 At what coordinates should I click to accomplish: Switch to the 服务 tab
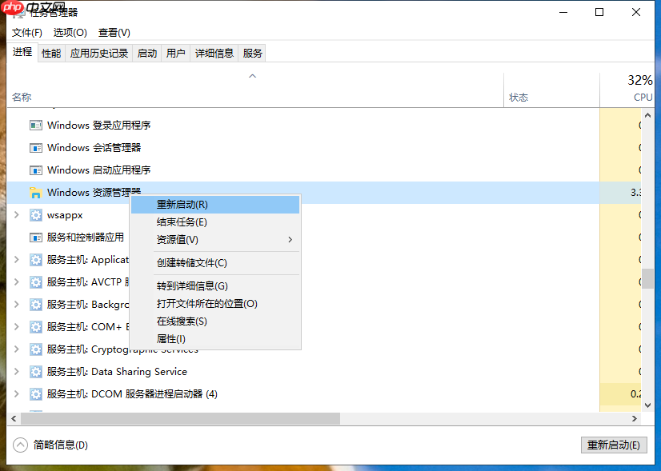(251, 53)
